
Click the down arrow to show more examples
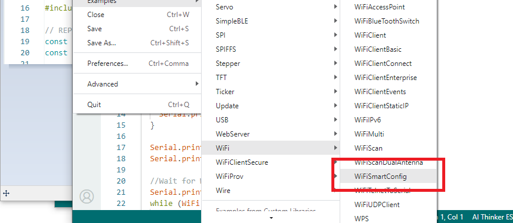[271, 218]
